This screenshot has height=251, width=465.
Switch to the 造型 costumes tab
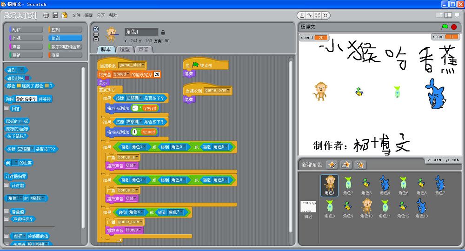[x=125, y=49]
